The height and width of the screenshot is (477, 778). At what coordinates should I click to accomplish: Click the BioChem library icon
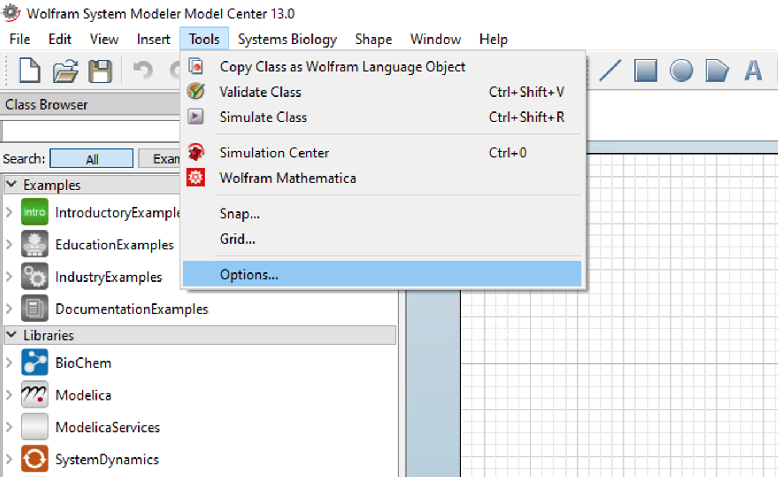tap(34, 363)
